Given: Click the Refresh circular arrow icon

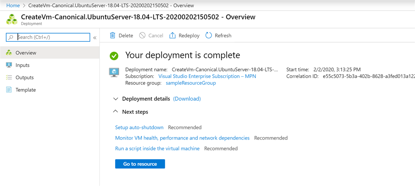Looking at the screenshot, I should pos(209,36).
